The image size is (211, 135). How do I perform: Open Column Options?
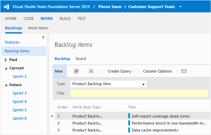click(157, 71)
